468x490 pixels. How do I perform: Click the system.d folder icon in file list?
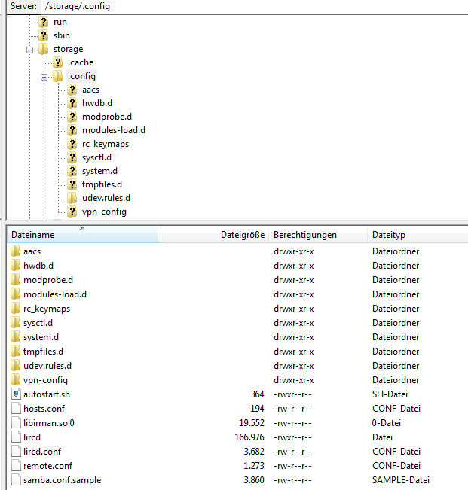[15, 337]
